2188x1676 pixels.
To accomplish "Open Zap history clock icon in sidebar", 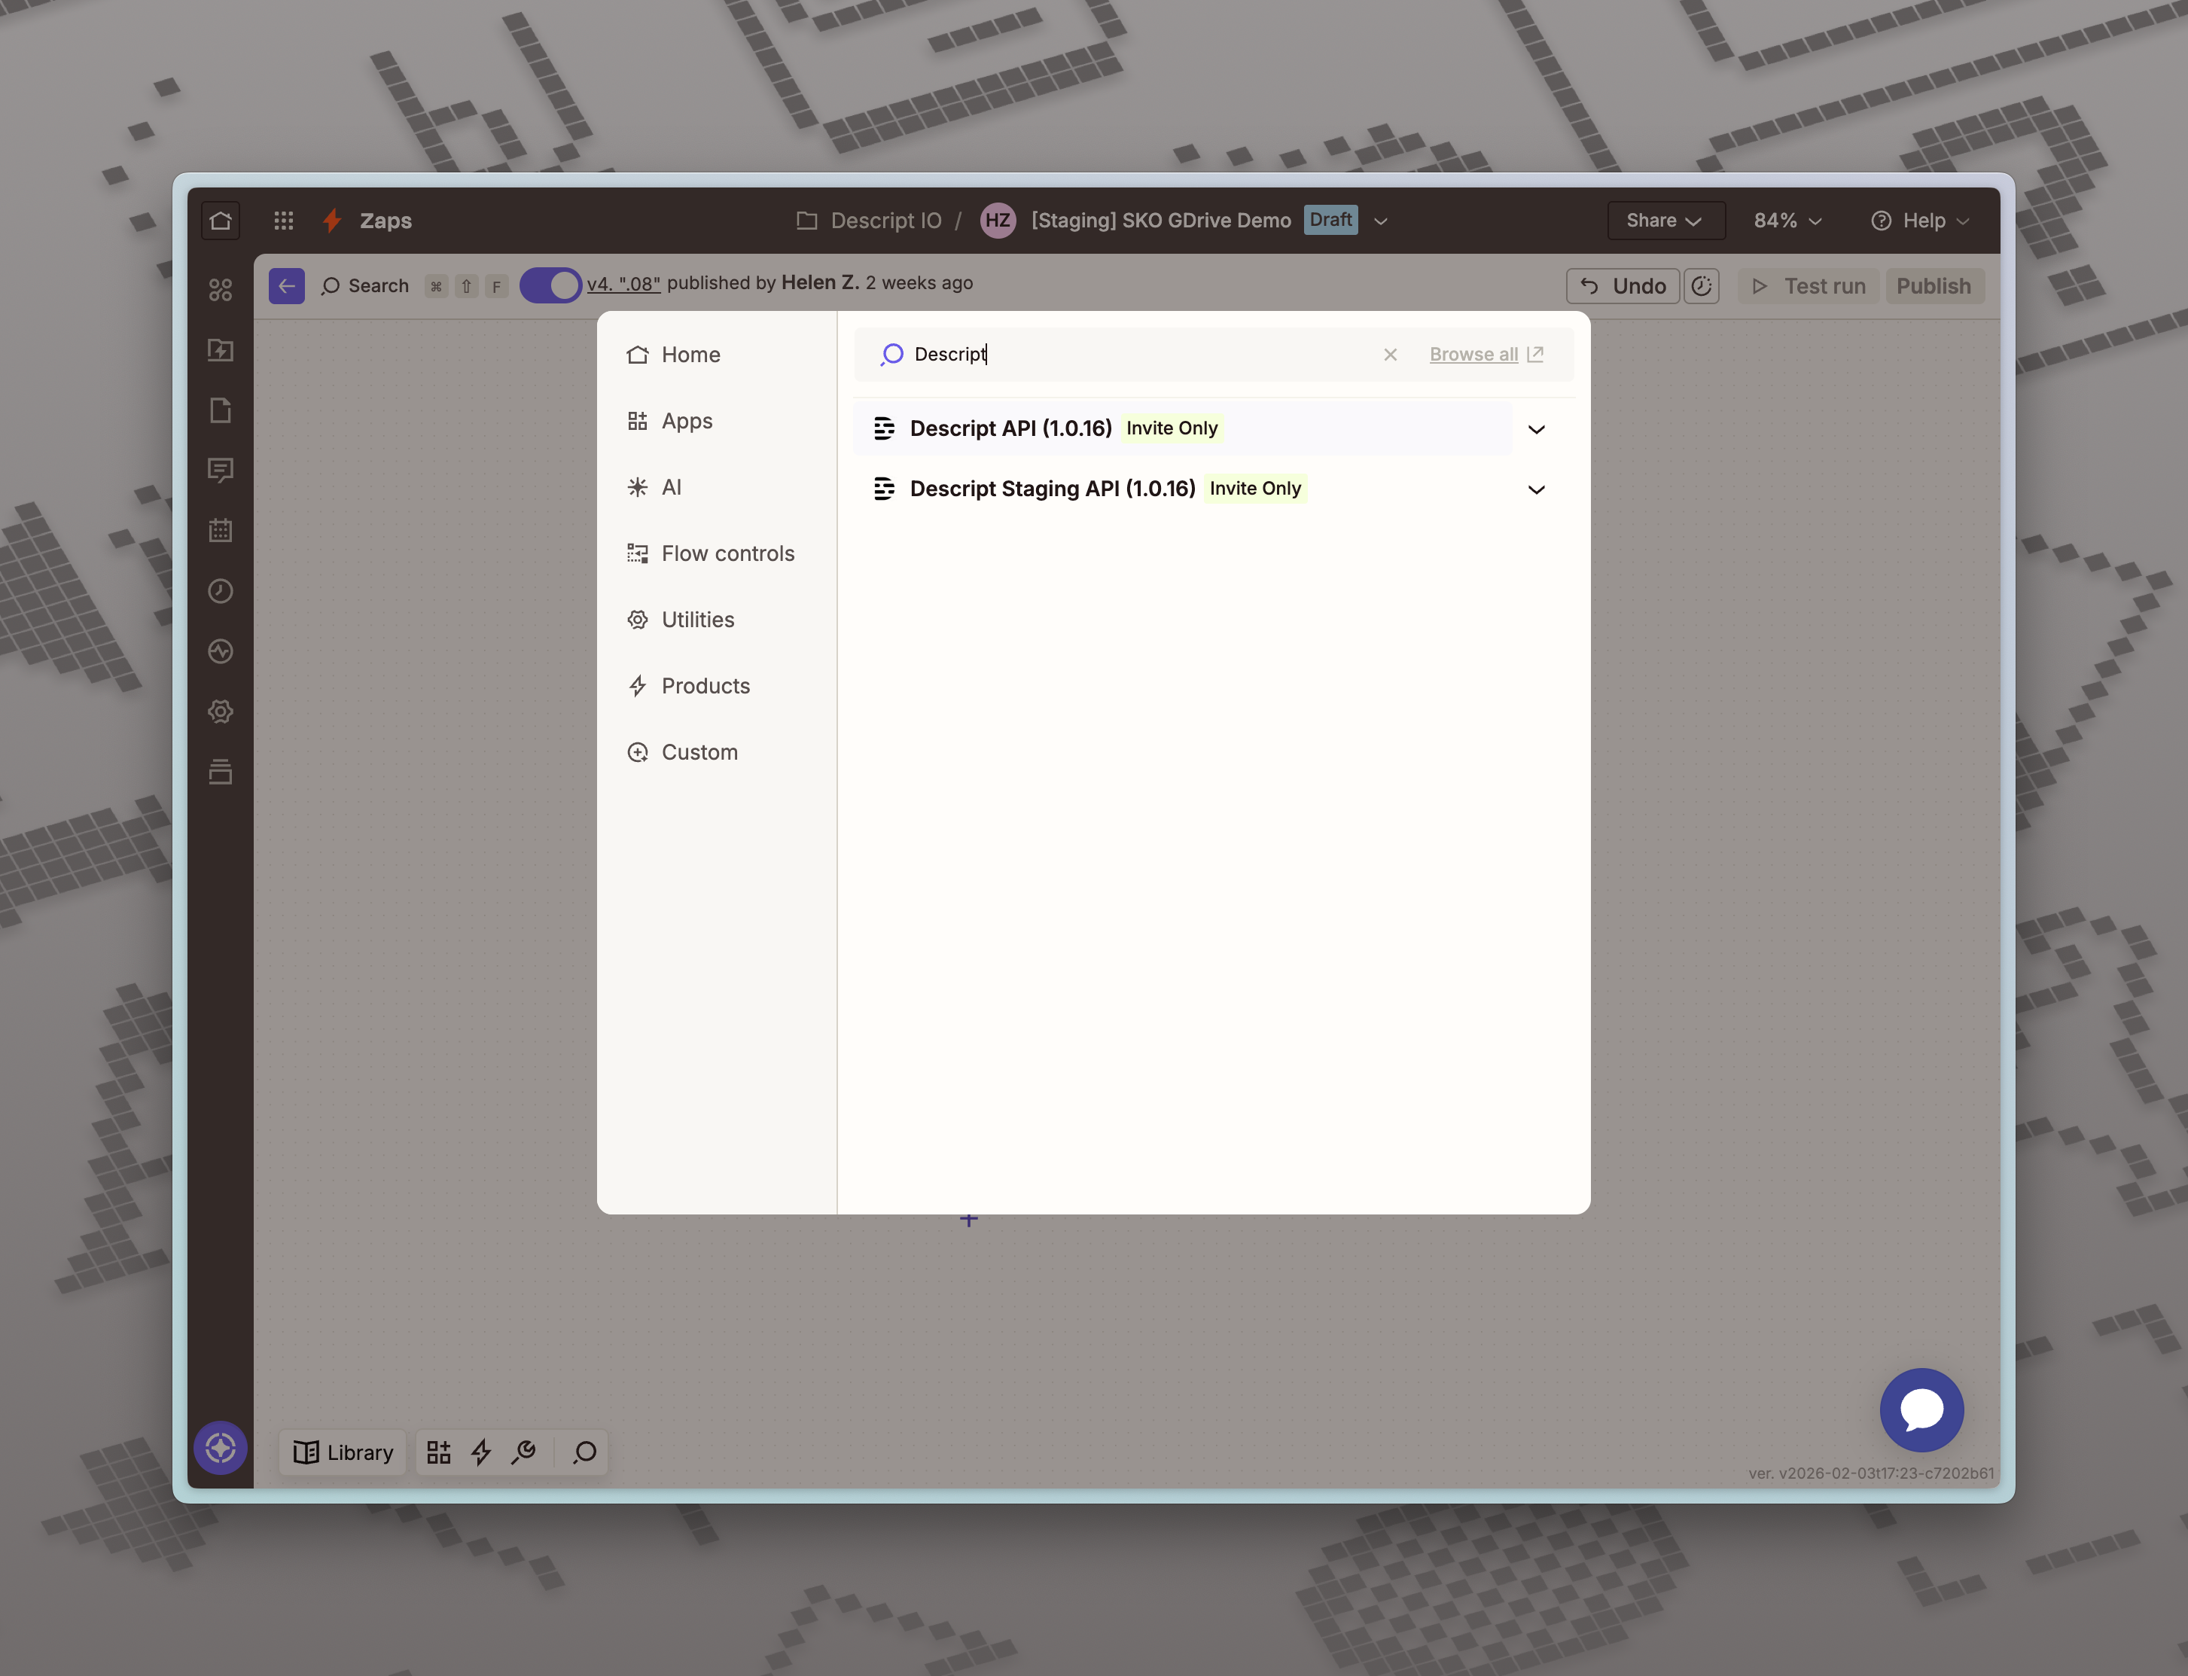I will coord(221,592).
